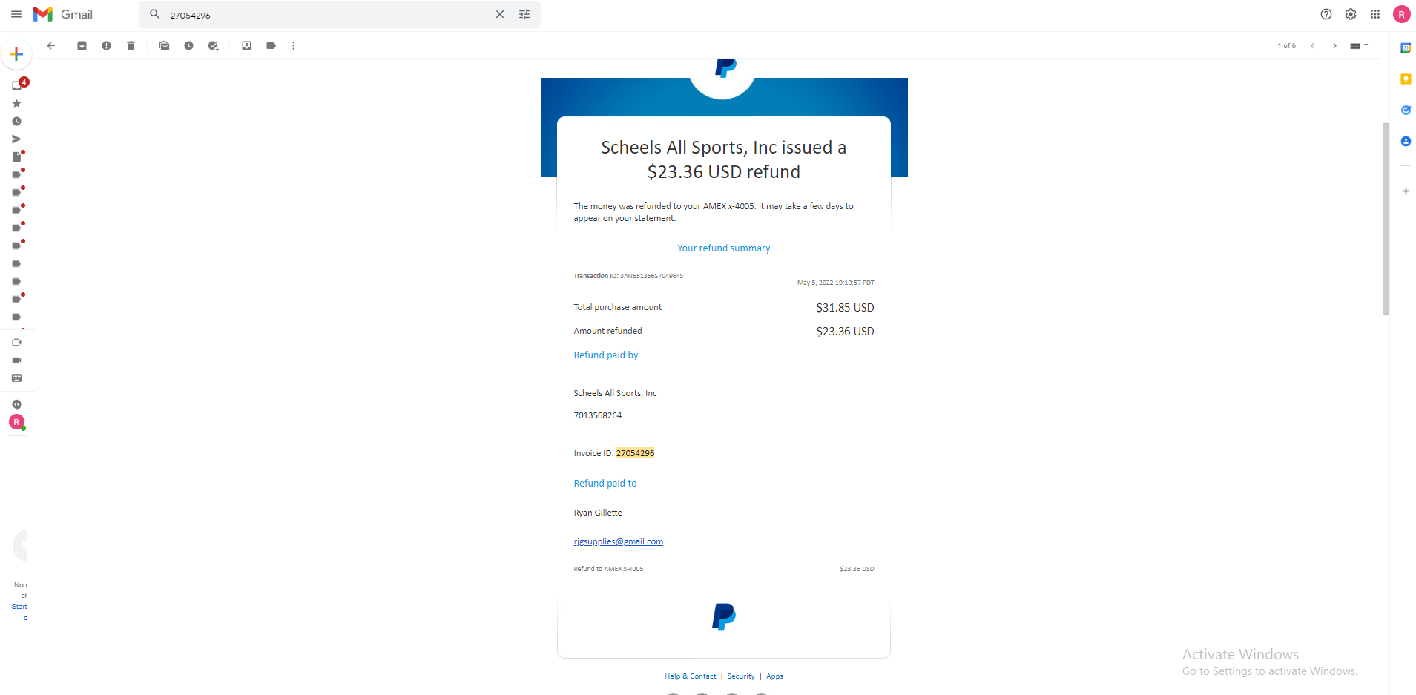Mark the email as unread
The image size is (1416, 695).
pos(164,45)
